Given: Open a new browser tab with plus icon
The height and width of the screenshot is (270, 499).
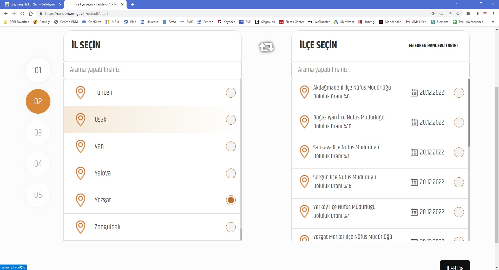Looking at the screenshot, I should click(x=132, y=4).
